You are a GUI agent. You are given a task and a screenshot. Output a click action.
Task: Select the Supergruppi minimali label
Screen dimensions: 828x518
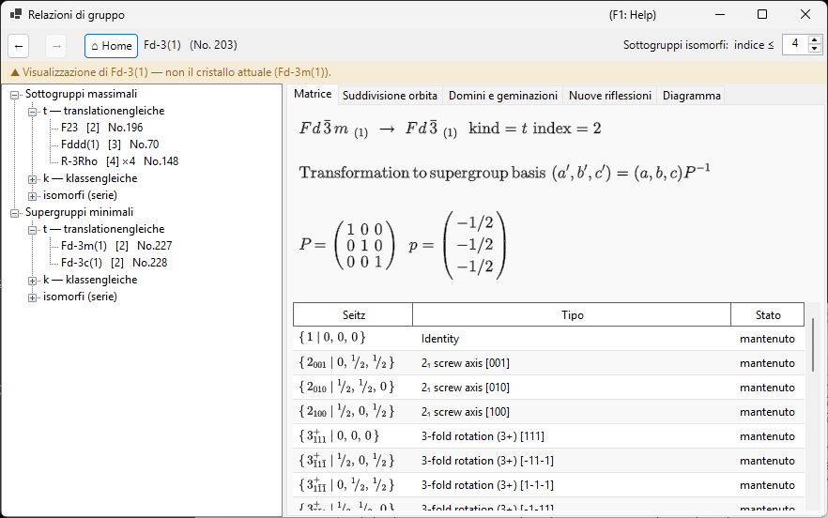point(79,212)
